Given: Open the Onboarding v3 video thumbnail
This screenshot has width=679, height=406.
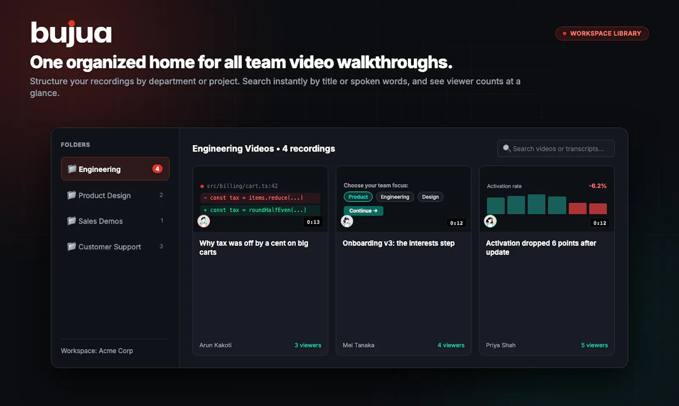Looking at the screenshot, I should (x=404, y=199).
